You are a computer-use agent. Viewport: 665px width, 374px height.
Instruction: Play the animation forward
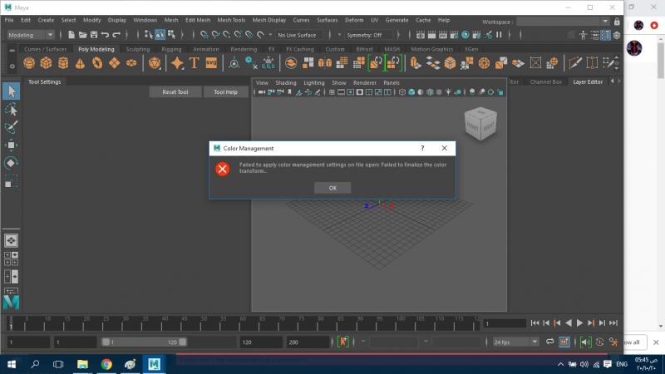point(579,323)
